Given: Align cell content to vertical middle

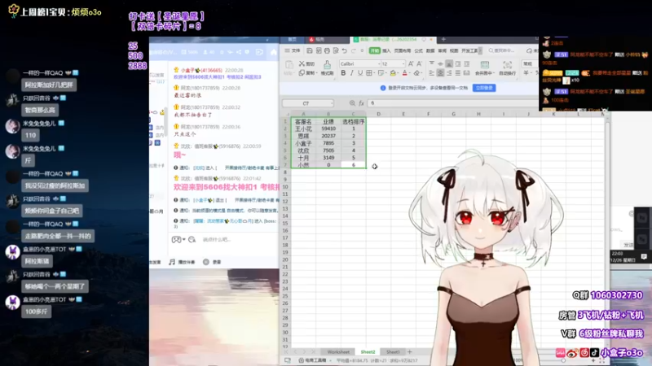Looking at the screenshot, I should (x=440, y=63).
